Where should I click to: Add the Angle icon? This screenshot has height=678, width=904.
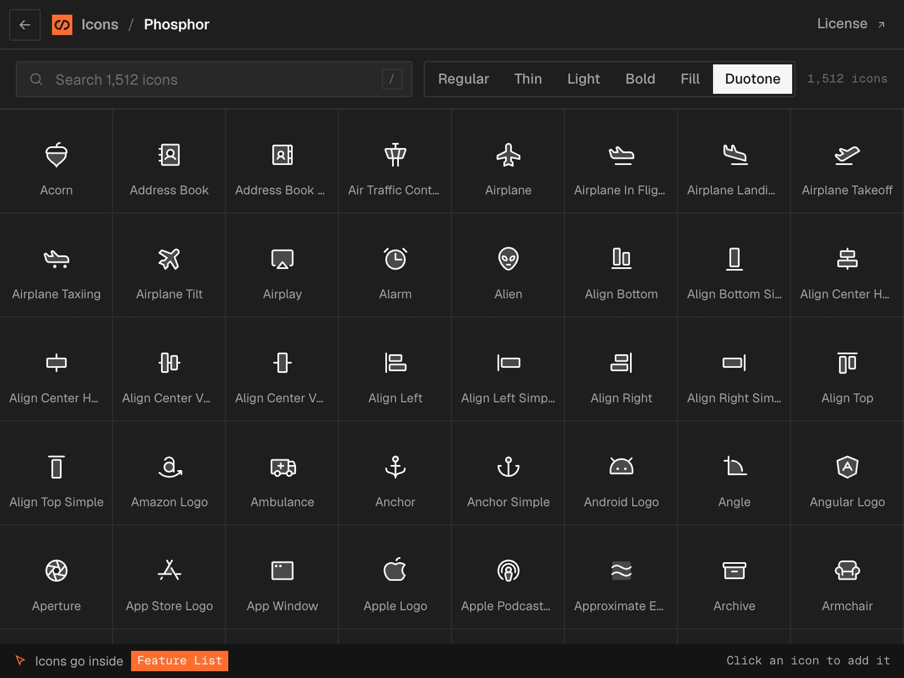(734, 473)
